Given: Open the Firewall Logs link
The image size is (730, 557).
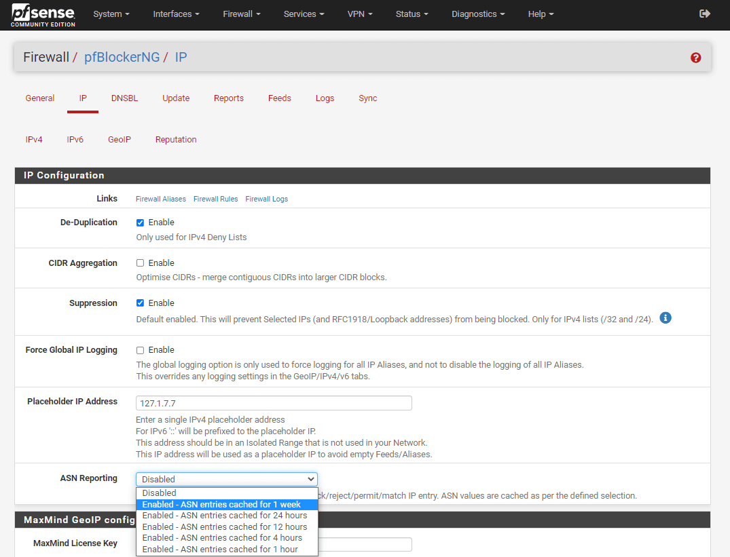Looking at the screenshot, I should (x=266, y=199).
